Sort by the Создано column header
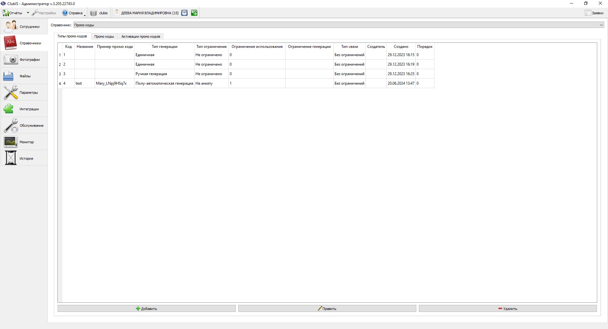The width and height of the screenshot is (608, 329). pos(401,47)
